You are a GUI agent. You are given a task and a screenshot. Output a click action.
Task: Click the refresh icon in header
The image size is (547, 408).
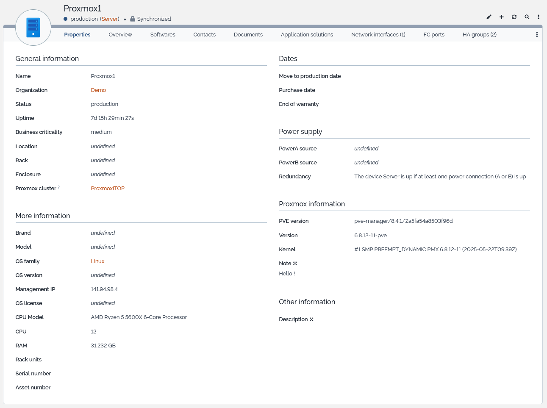point(514,17)
